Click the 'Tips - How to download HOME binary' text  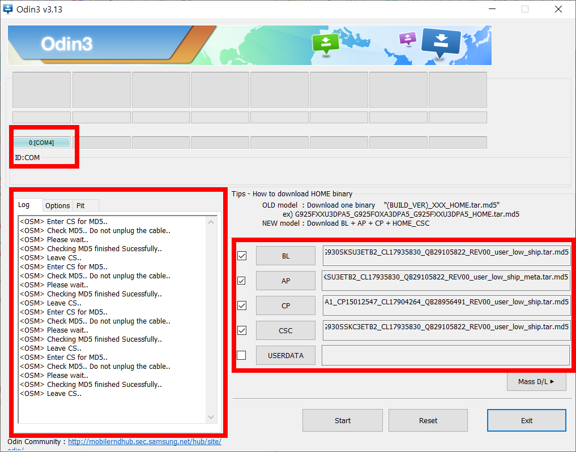tap(292, 193)
